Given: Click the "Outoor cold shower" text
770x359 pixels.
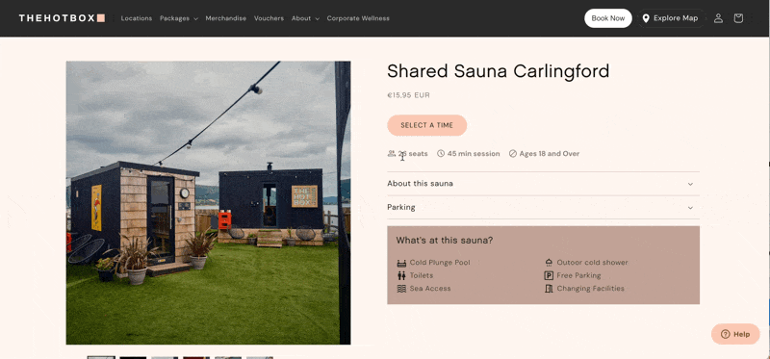Looking at the screenshot, I should point(592,263).
